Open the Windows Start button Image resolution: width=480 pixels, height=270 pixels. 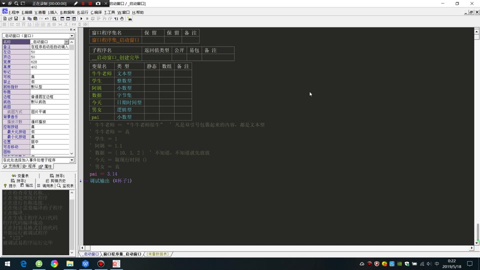(7, 263)
